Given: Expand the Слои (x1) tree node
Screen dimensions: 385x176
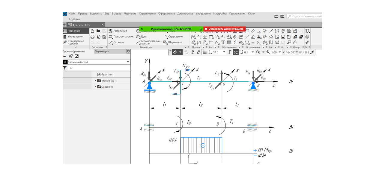Looking at the screenshot, I should pyautogui.click(x=96, y=87).
